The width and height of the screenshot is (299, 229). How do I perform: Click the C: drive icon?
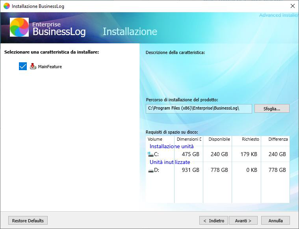(x=150, y=154)
